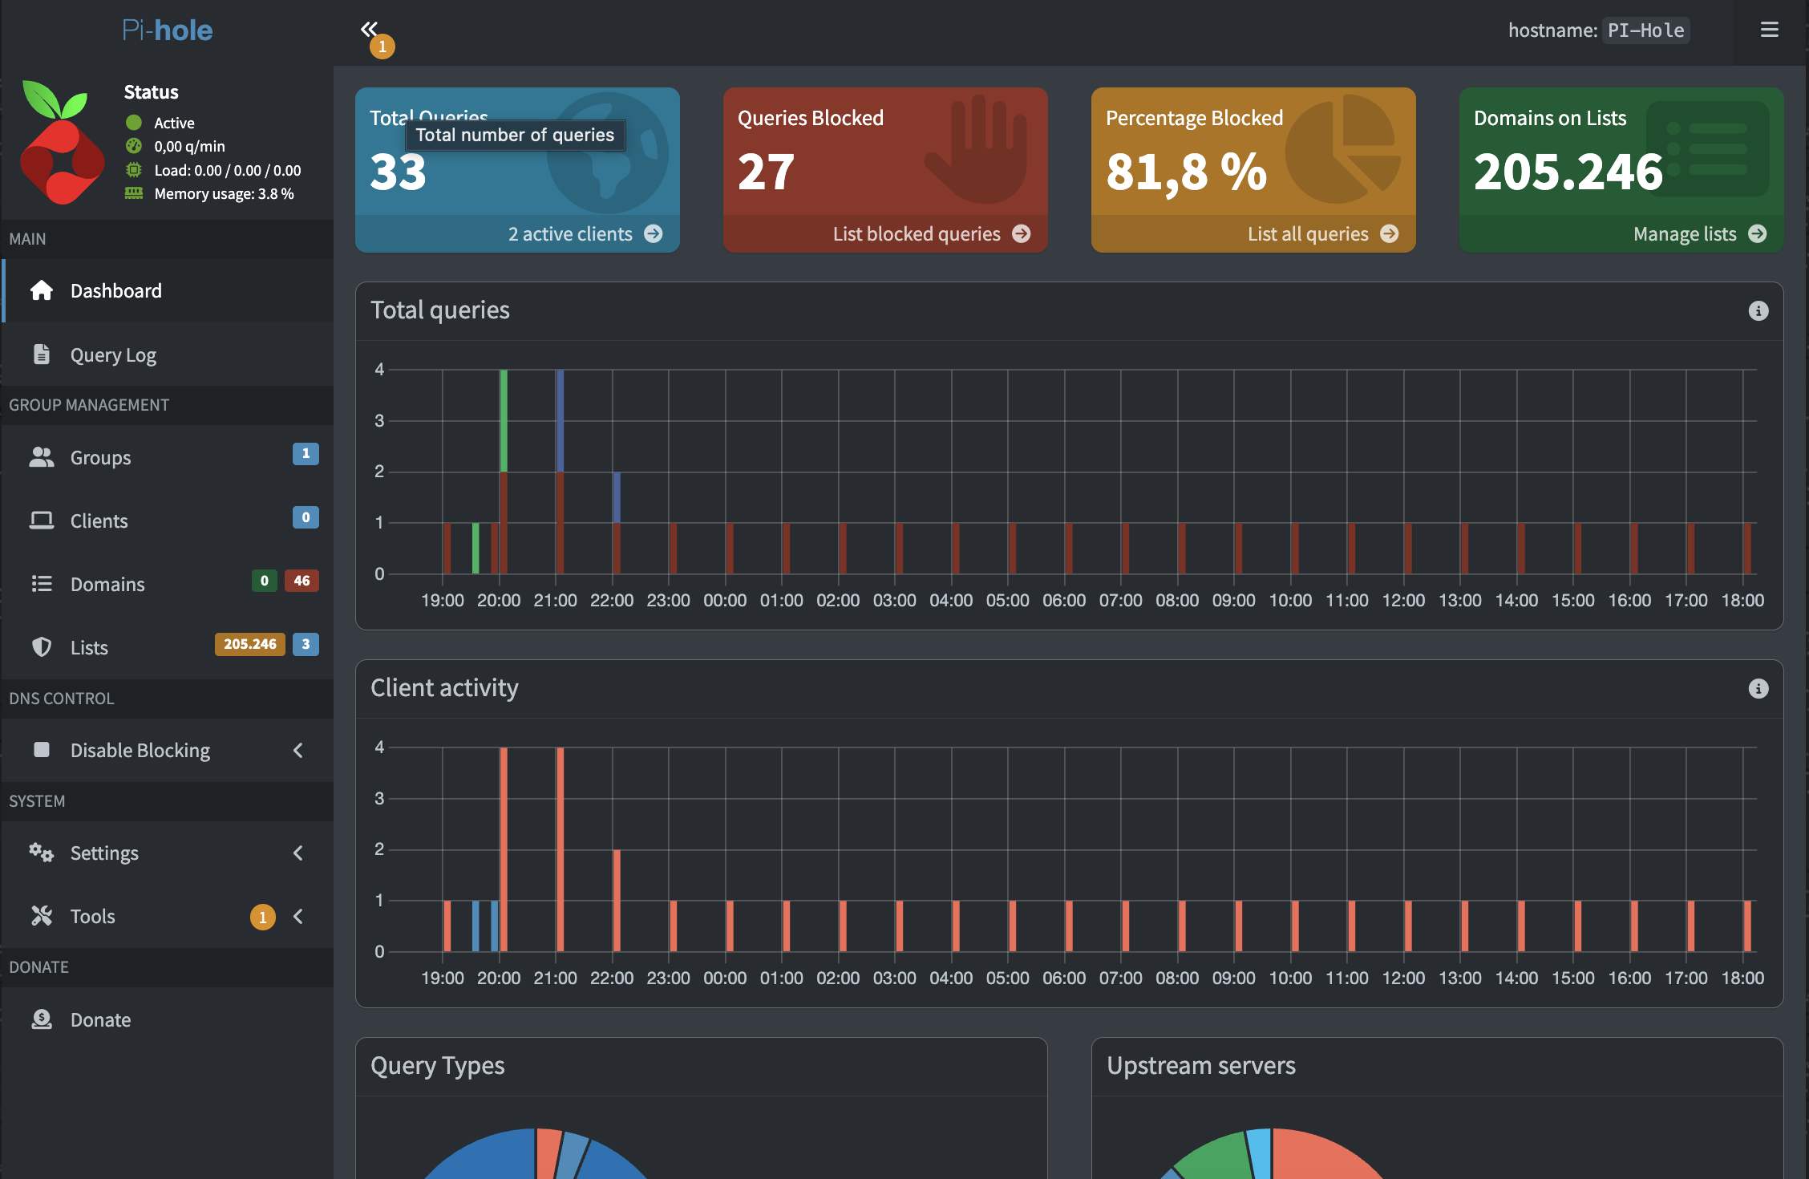Expand the Tools menu chevron
Viewport: 1809px width, 1179px height.
coord(297,916)
